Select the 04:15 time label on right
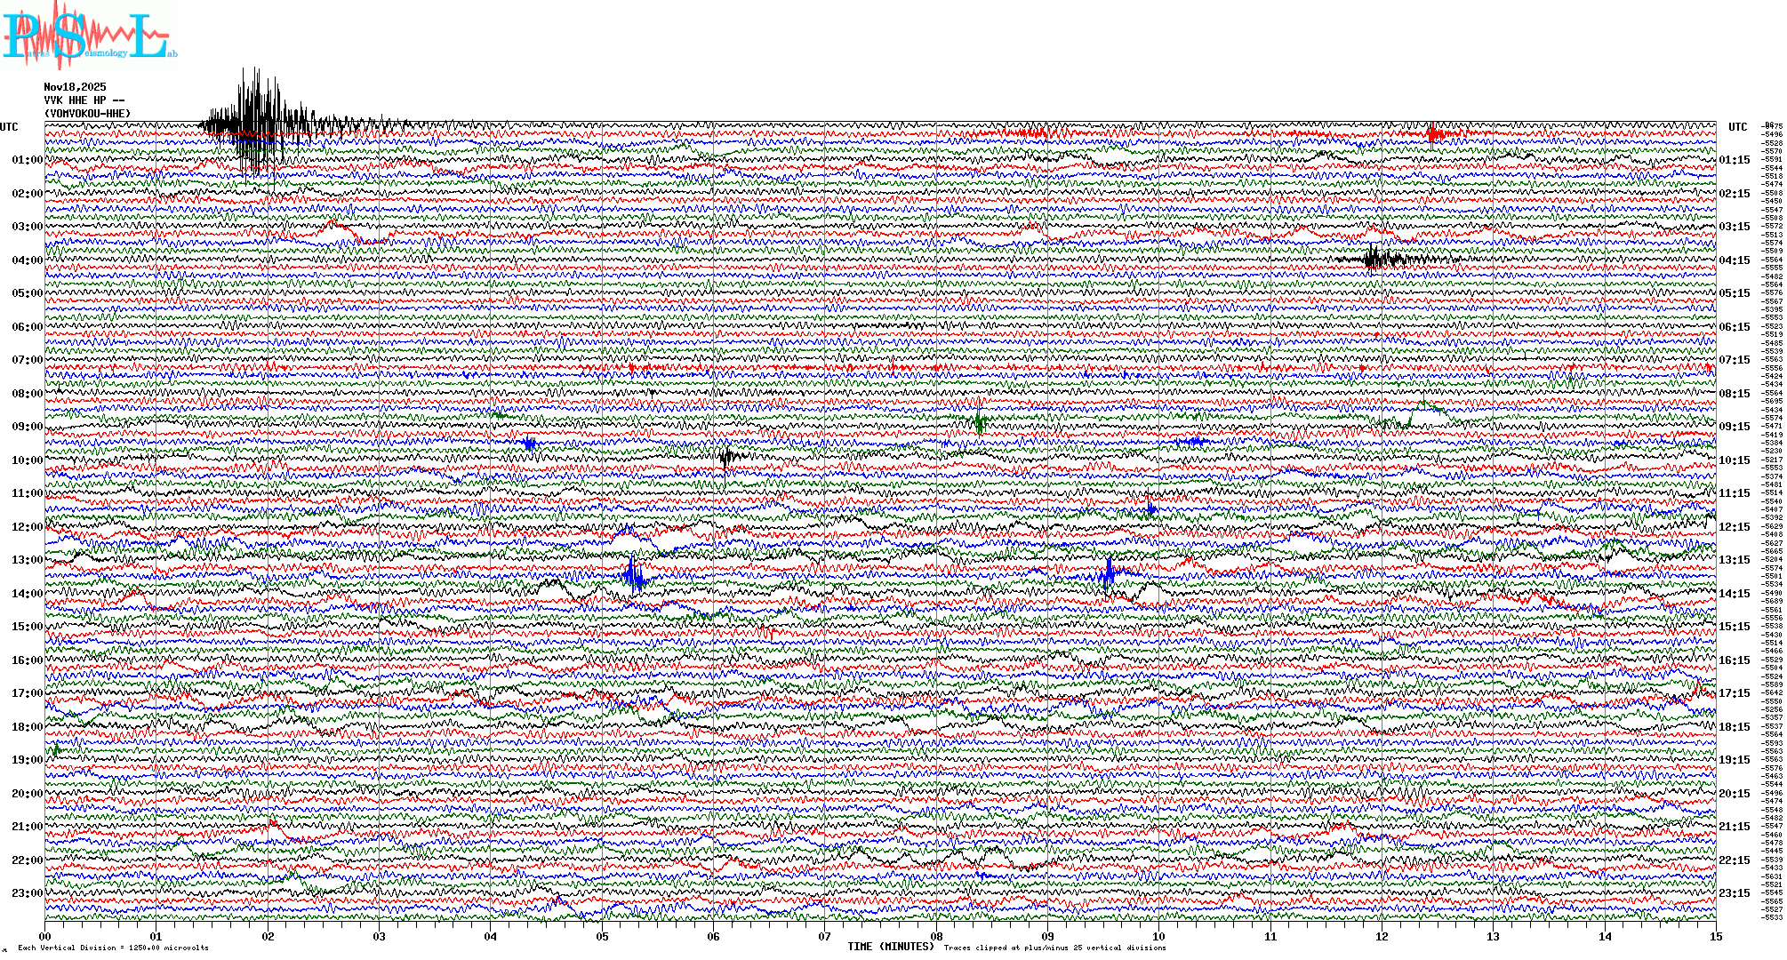This screenshot has height=960, width=1787. click(1734, 260)
